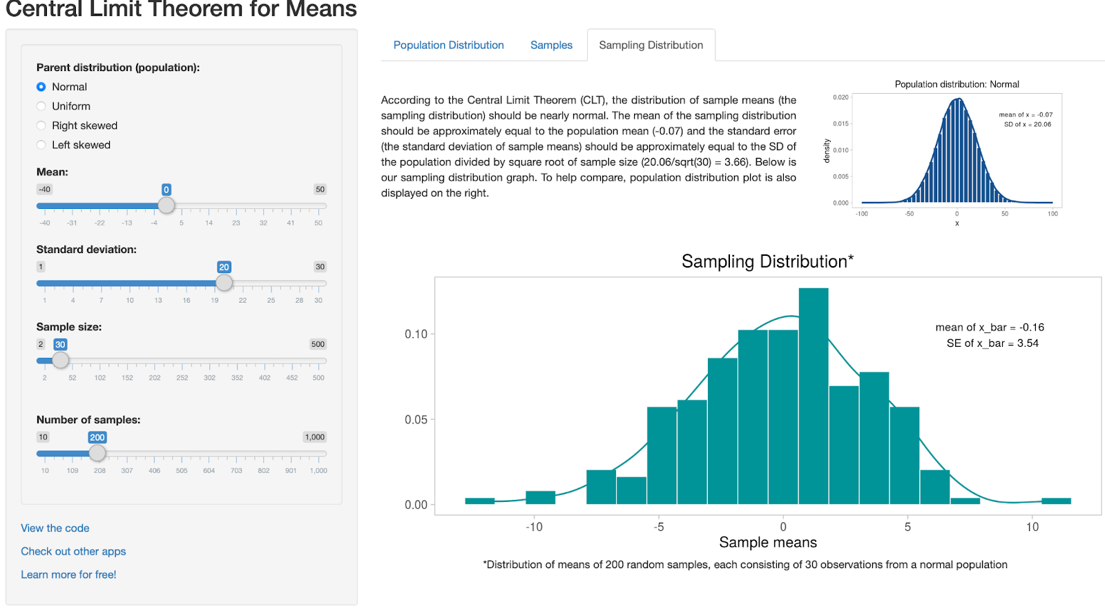Open the Population Distribution tab

pyautogui.click(x=448, y=46)
